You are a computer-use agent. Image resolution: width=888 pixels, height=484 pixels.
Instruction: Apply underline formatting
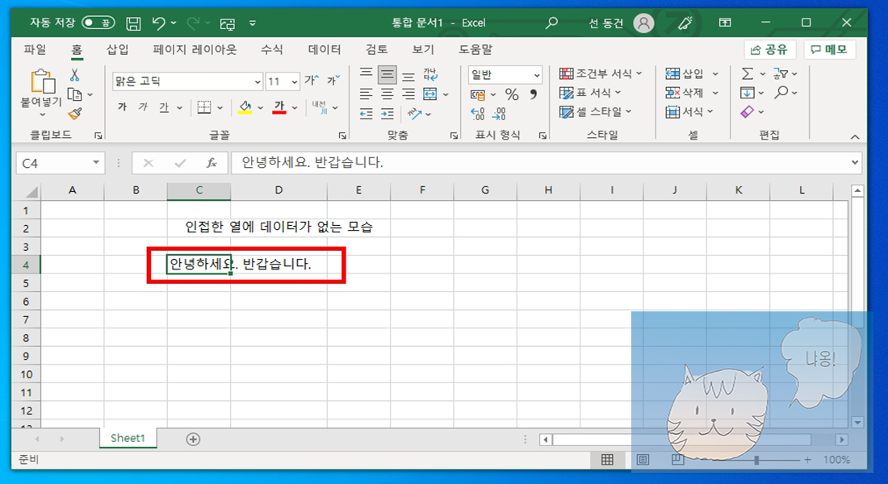pos(164,107)
